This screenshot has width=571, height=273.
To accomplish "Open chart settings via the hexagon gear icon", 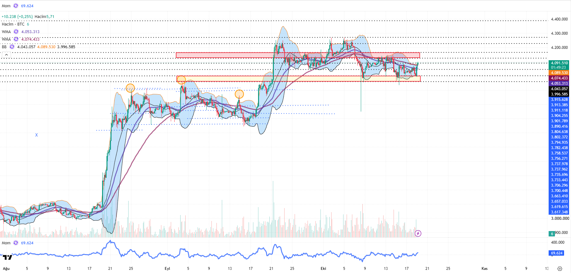I will pyautogui.click(x=560, y=269).
